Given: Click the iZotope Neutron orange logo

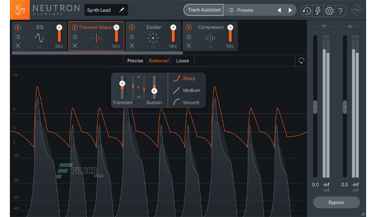Looking at the screenshot, I should pos(20,10).
